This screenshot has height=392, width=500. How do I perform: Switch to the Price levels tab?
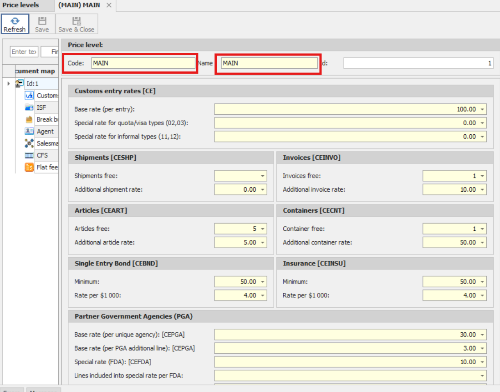pos(21,5)
